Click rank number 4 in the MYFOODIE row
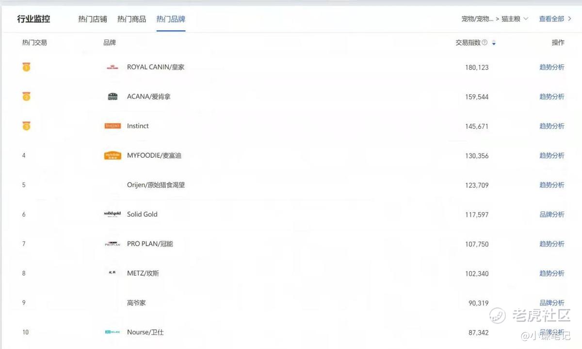 pos(24,156)
